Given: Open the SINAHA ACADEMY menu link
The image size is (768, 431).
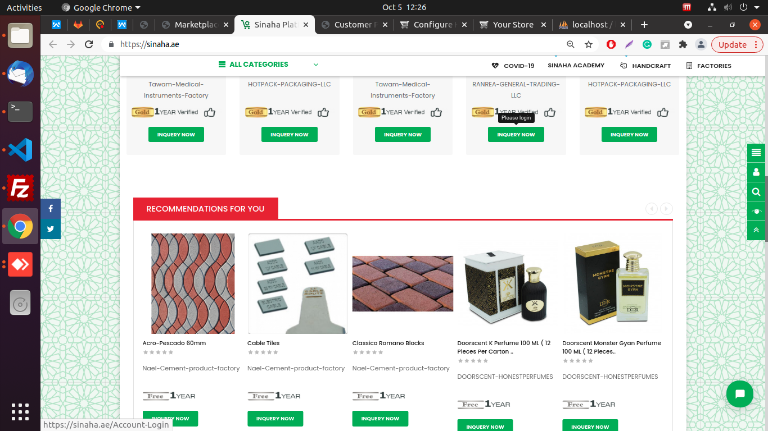Looking at the screenshot, I should (x=576, y=66).
